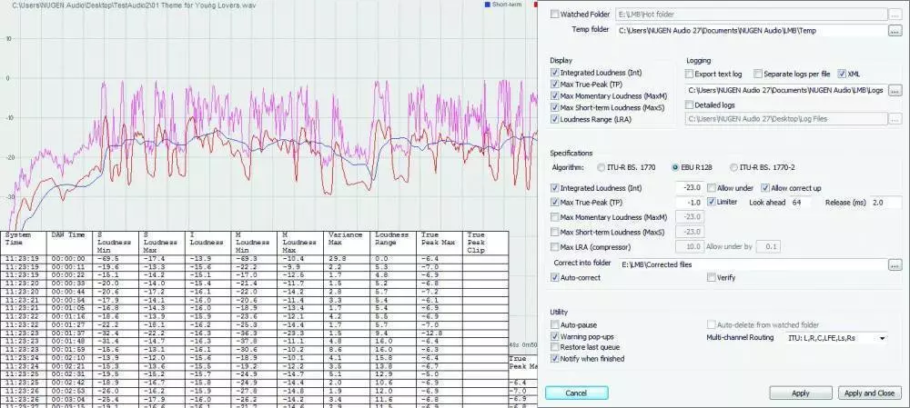Viewport: 910px width, 408px height.
Task: Edit the Max True-Peak value -1.0
Action: point(690,203)
